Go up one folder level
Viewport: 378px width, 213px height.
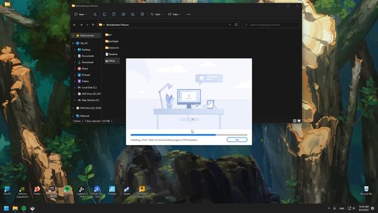93,25
